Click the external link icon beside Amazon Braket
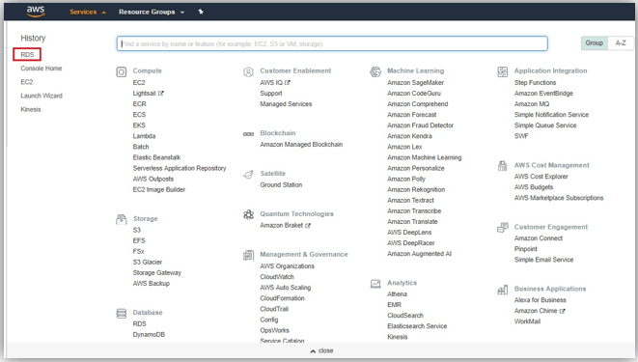 [x=308, y=225]
